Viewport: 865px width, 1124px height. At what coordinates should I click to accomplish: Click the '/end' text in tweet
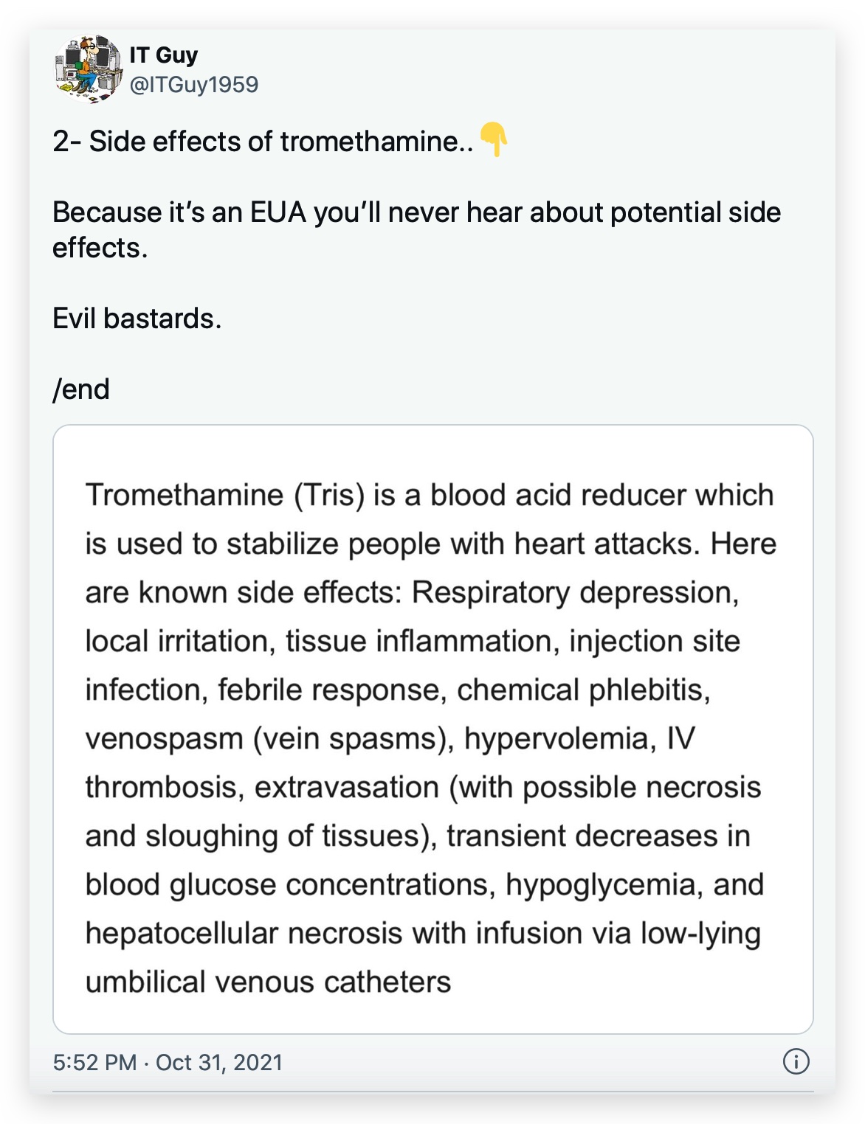81,389
